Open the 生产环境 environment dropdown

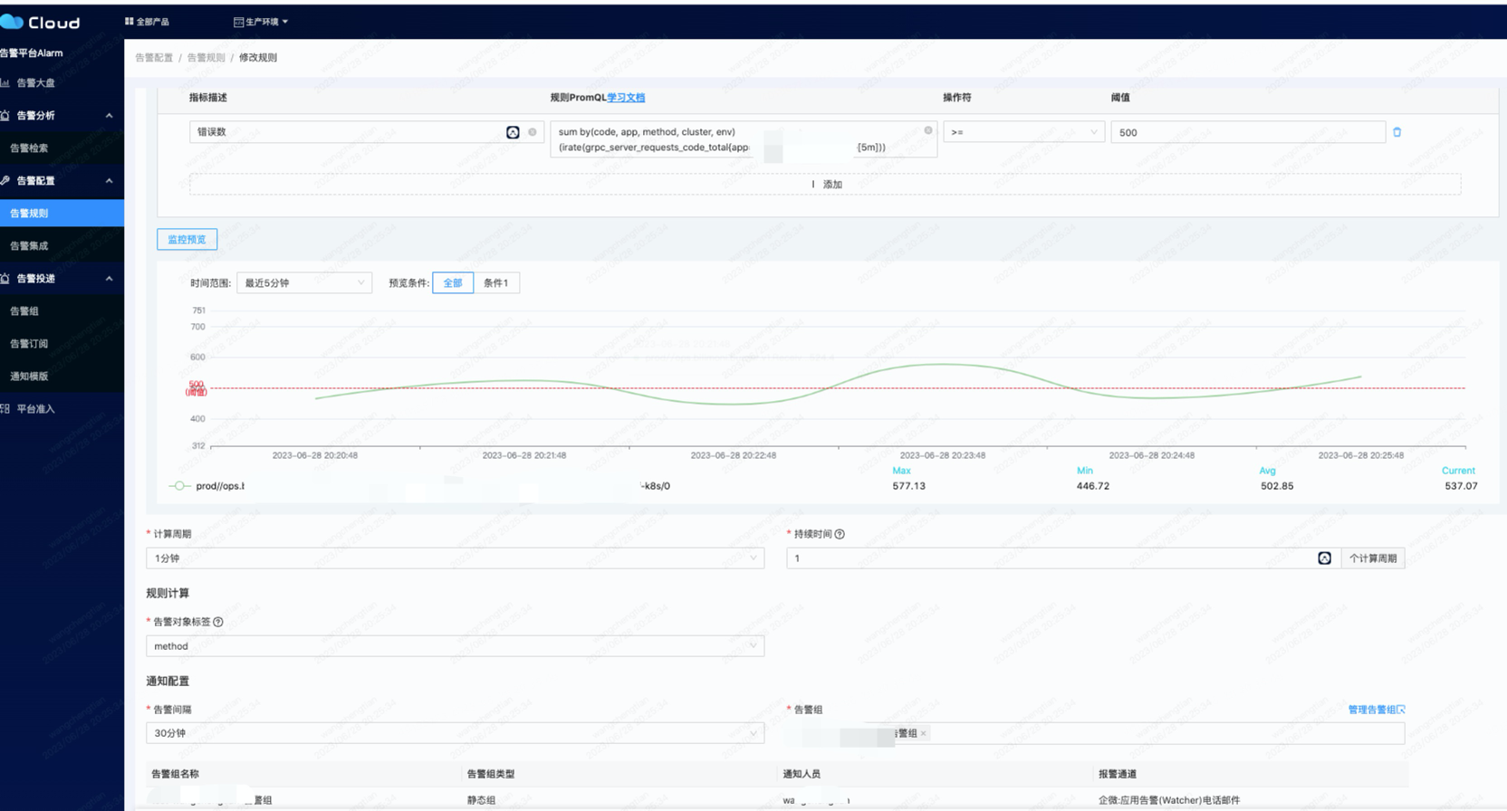pos(261,22)
